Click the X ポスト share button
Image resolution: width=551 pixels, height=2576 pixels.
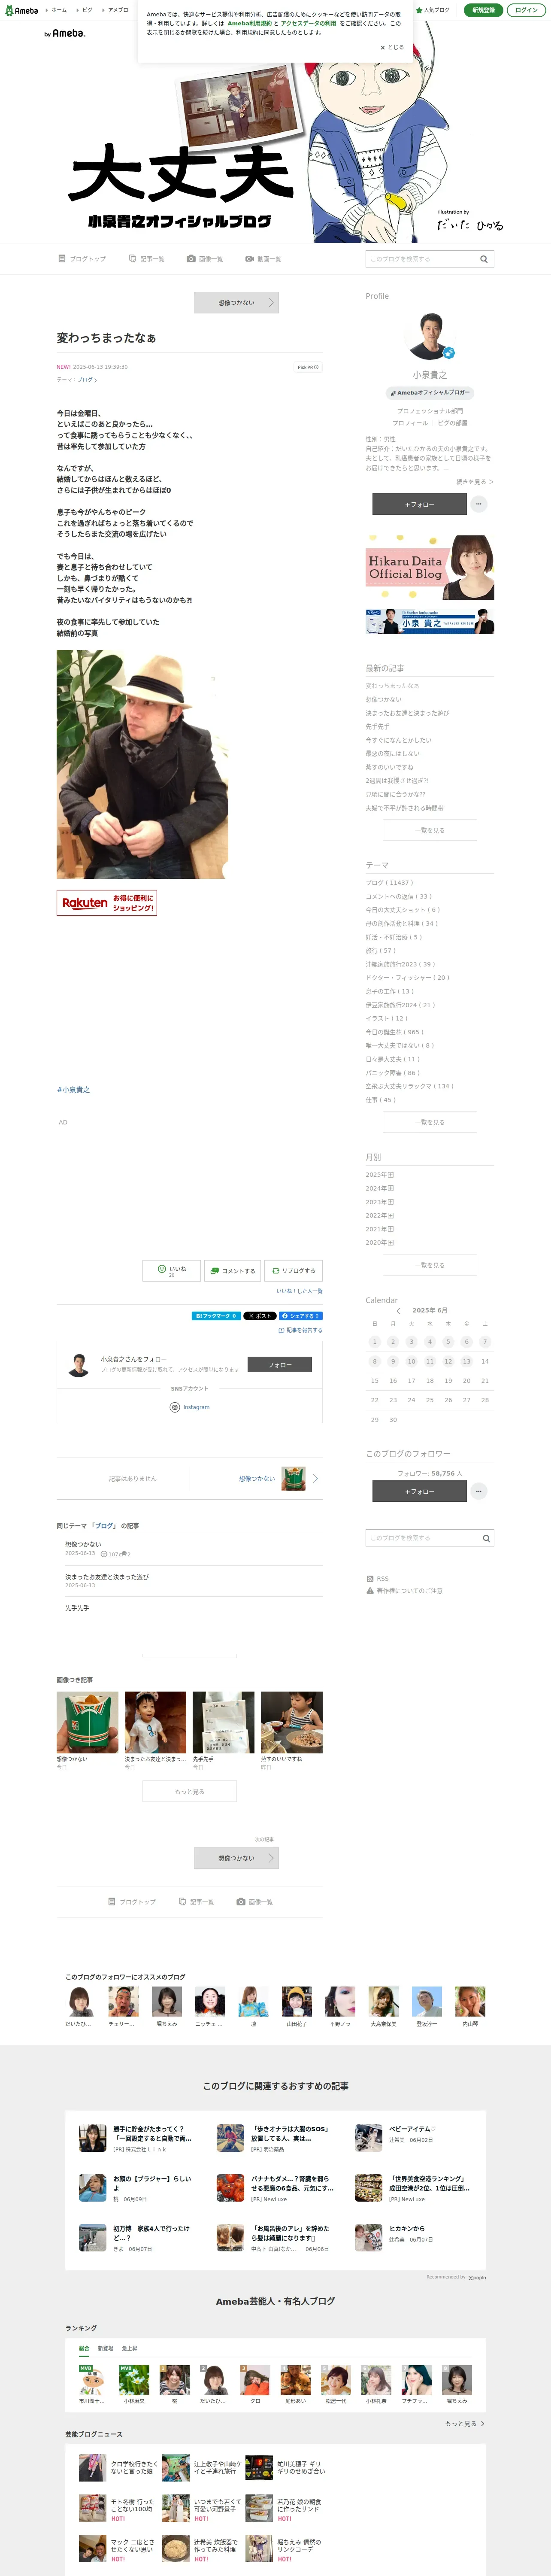coord(260,1316)
